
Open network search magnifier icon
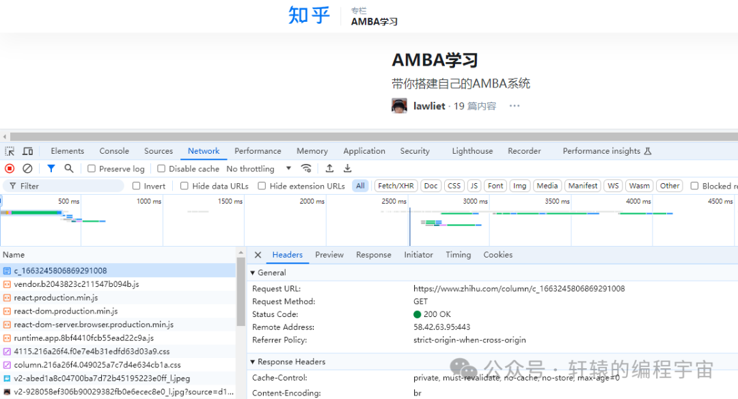(69, 169)
